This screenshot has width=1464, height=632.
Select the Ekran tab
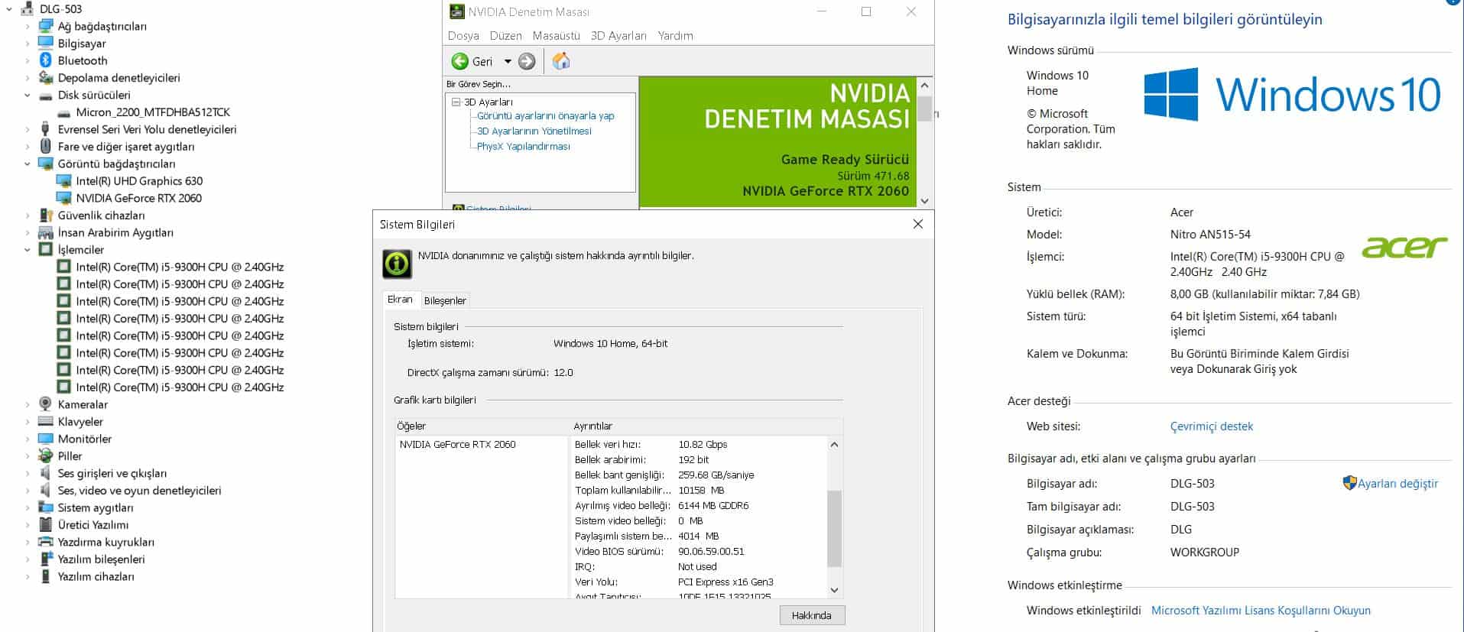400,300
